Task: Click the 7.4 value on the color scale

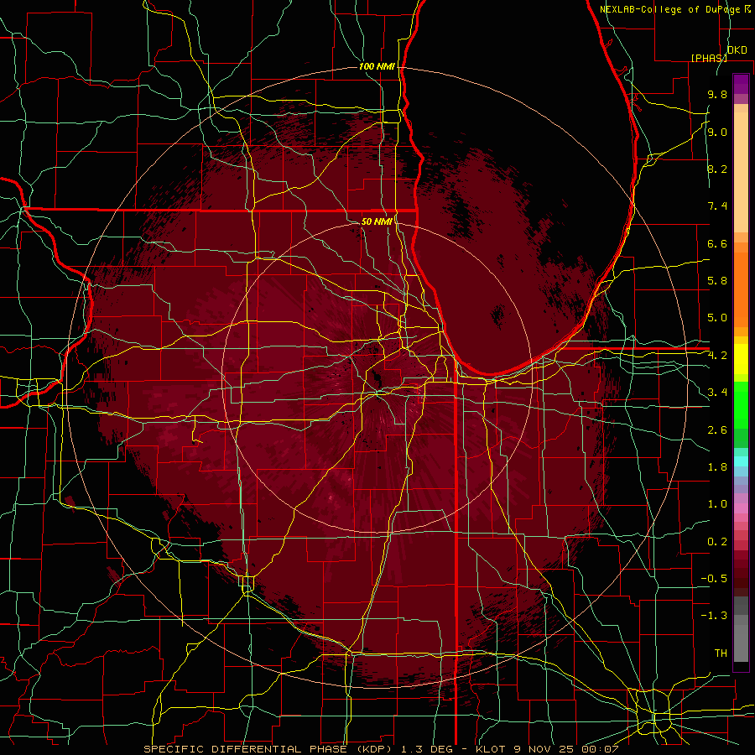Action: click(x=717, y=206)
